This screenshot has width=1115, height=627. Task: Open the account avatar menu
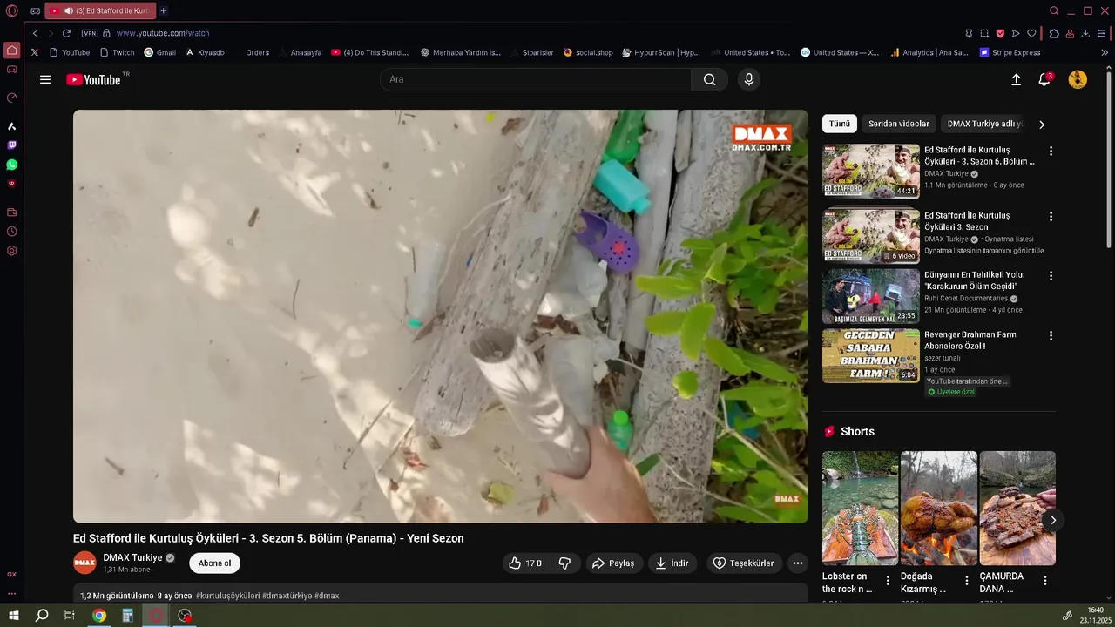(x=1078, y=79)
